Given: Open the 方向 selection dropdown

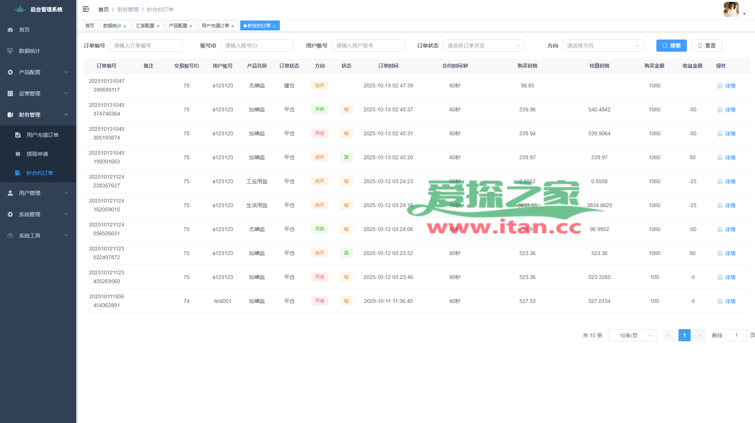Looking at the screenshot, I should [603, 46].
